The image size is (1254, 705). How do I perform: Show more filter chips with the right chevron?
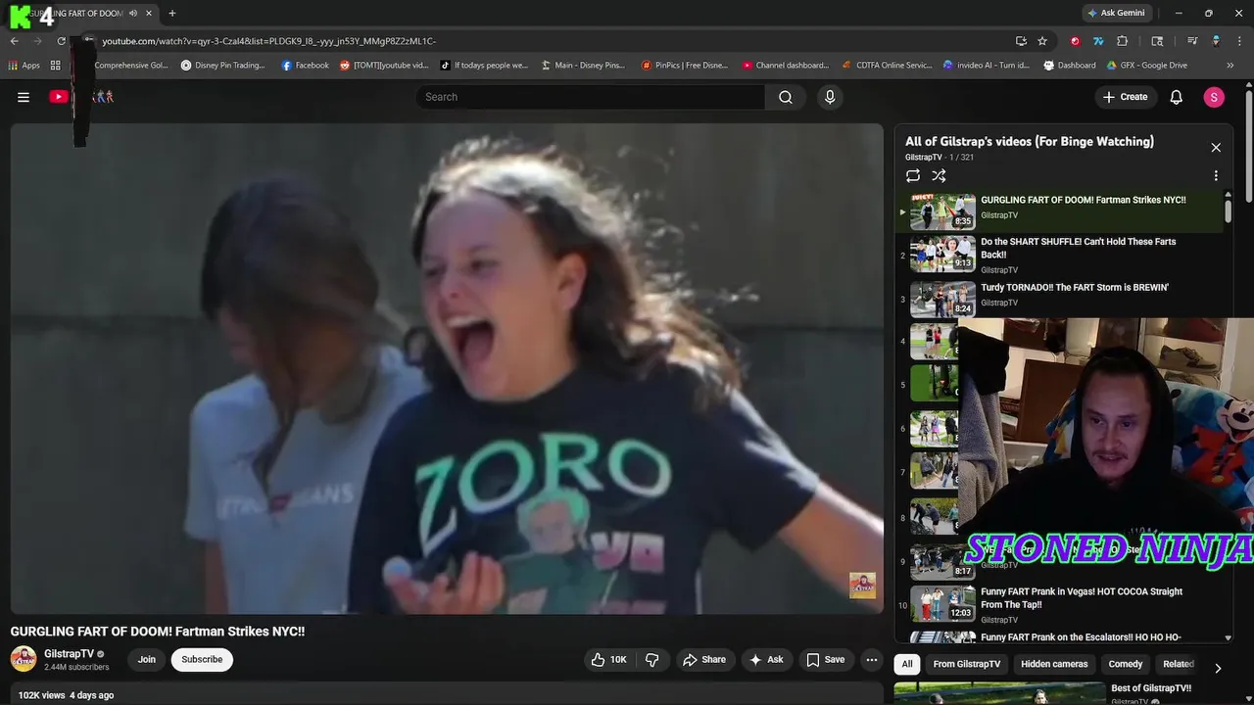point(1218,668)
